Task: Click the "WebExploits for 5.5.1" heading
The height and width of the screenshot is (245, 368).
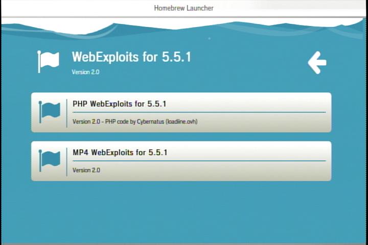Action: (x=131, y=57)
